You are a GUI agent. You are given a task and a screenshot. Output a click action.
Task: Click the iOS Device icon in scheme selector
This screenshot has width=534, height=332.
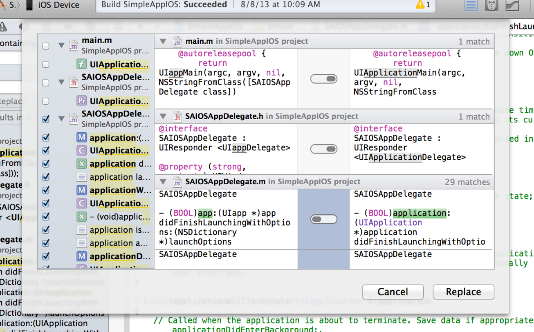coord(29,5)
